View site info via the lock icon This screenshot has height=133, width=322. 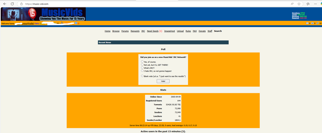(21, 4)
